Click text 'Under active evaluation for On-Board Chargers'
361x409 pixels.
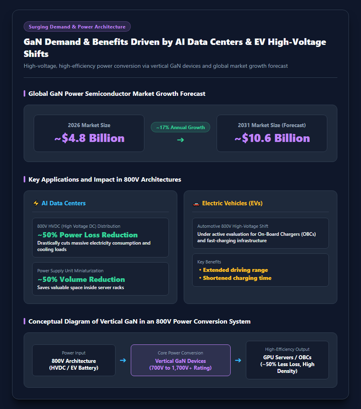[257, 237]
